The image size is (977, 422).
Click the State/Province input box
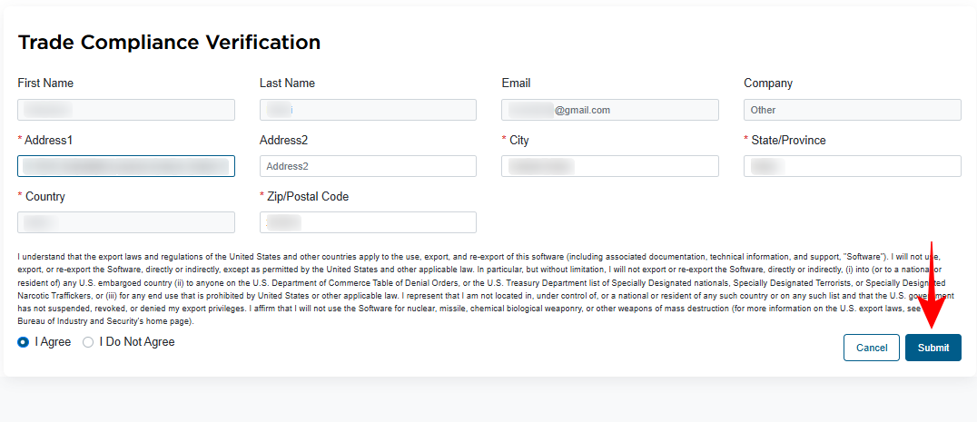852,166
